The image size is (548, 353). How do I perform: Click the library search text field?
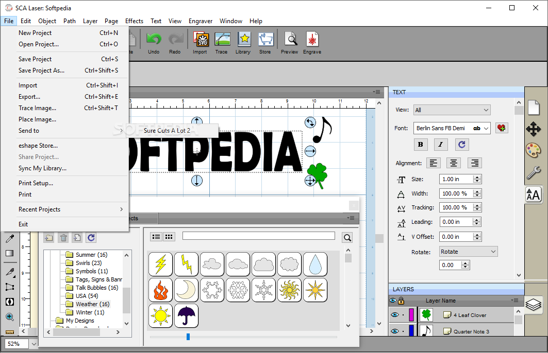(259, 236)
